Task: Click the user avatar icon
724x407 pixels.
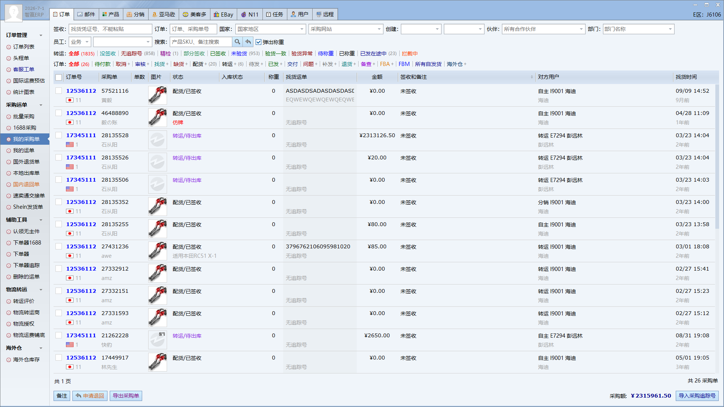Action: coord(14,12)
